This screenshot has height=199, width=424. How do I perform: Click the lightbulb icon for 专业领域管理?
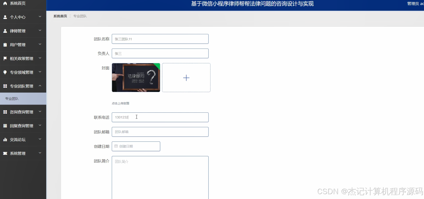[x=5, y=72]
